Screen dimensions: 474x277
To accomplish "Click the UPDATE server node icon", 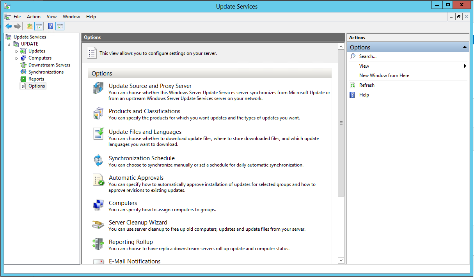I will [x=16, y=44].
